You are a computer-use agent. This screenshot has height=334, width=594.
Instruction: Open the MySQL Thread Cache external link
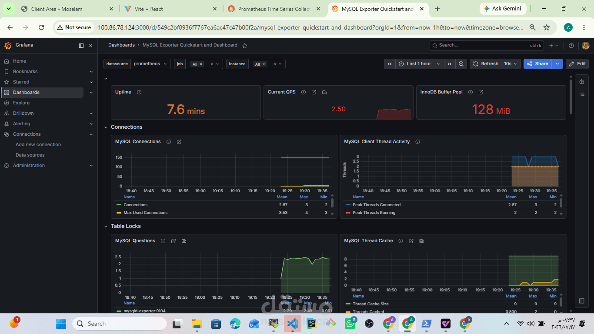click(411, 241)
